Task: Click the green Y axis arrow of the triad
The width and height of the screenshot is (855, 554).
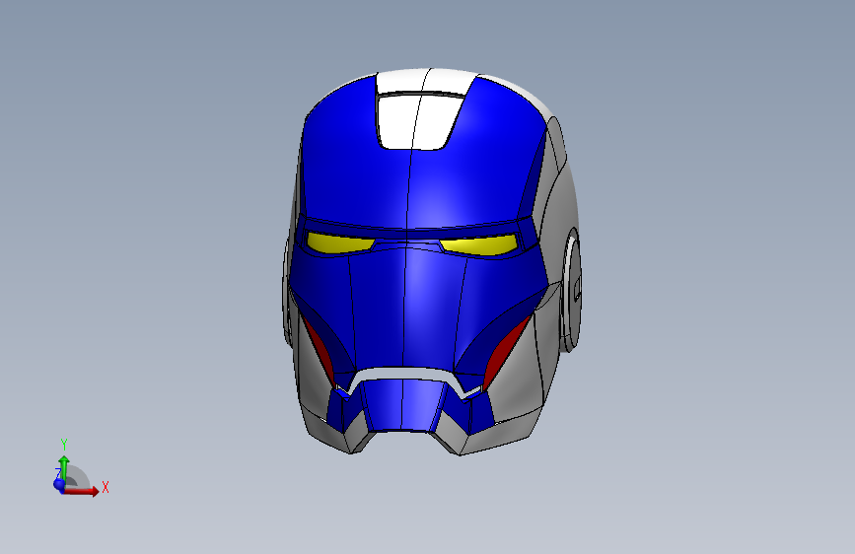Action: [x=64, y=468]
